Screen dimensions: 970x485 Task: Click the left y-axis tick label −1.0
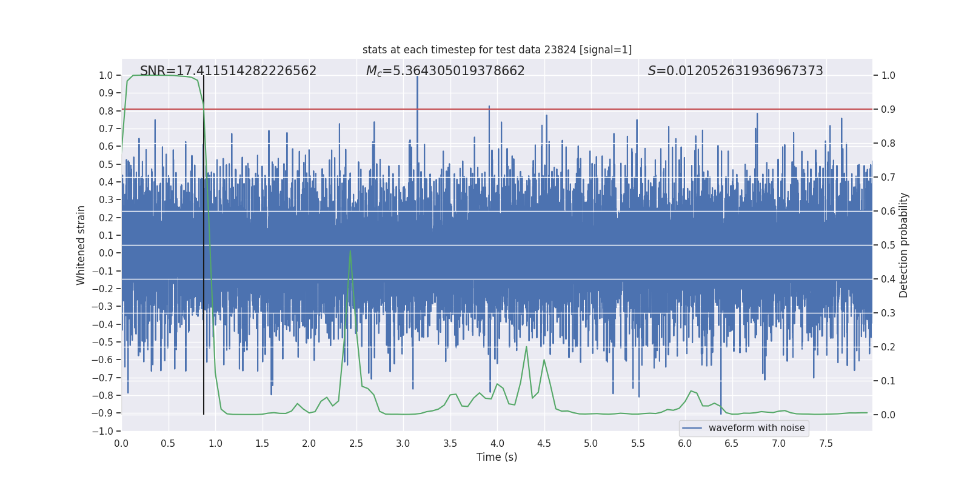pyautogui.click(x=102, y=431)
